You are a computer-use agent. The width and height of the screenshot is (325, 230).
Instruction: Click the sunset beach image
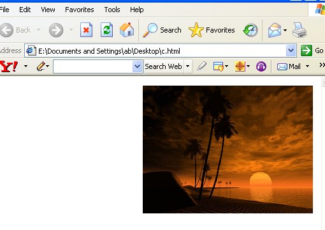tap(227, 149)
